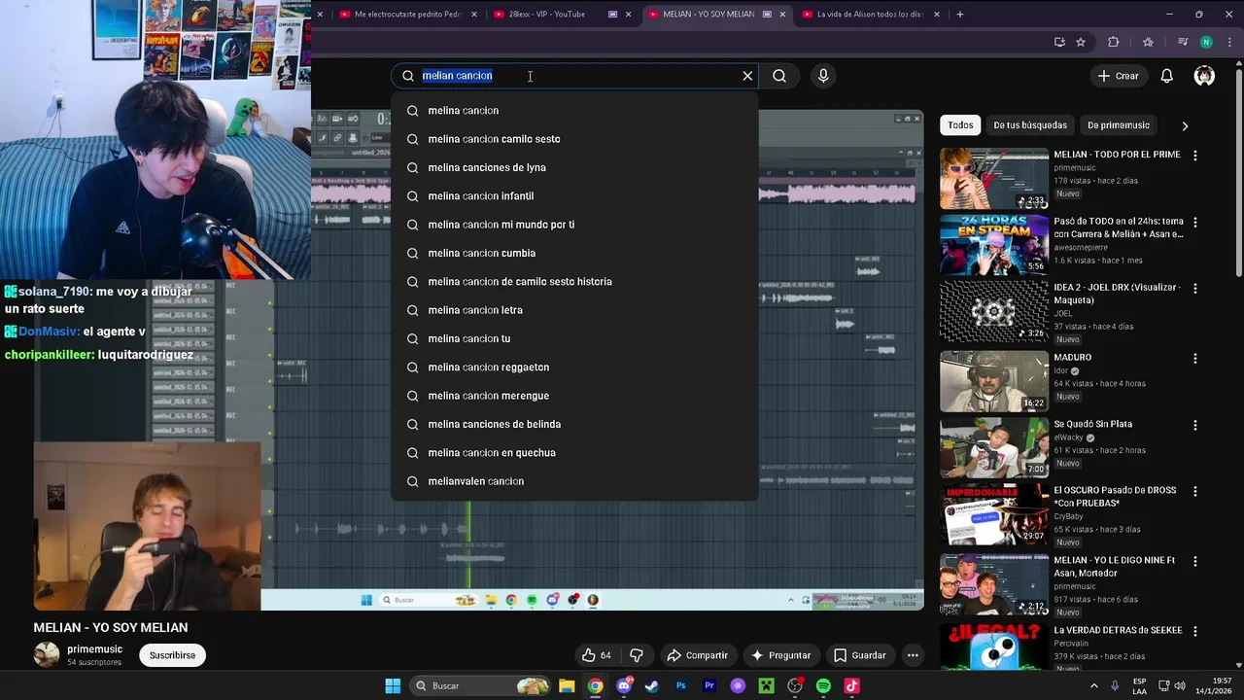
Task: Click the magnifier search submit button
Action: tap(779, 76)
